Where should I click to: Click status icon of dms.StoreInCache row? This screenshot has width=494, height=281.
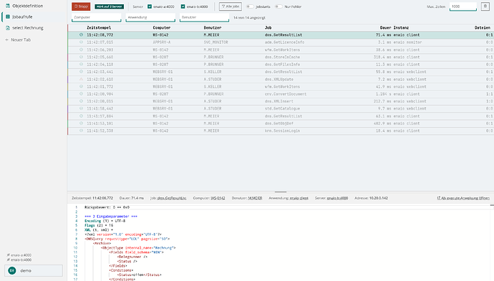81,57
